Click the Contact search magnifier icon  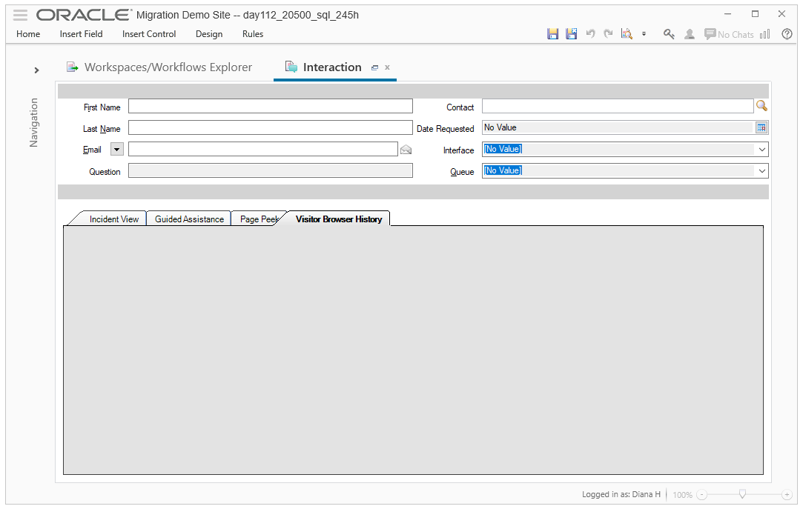[x=761, y=106]
